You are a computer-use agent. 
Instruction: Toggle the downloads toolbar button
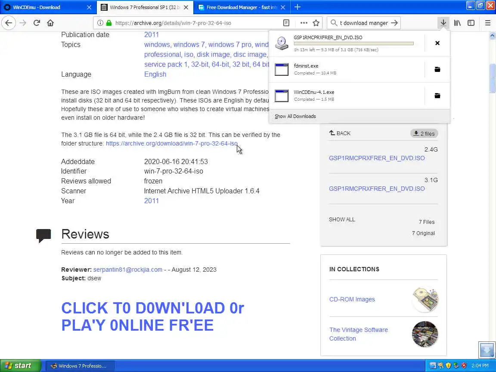pyautogui.click(x=443, y=23)
